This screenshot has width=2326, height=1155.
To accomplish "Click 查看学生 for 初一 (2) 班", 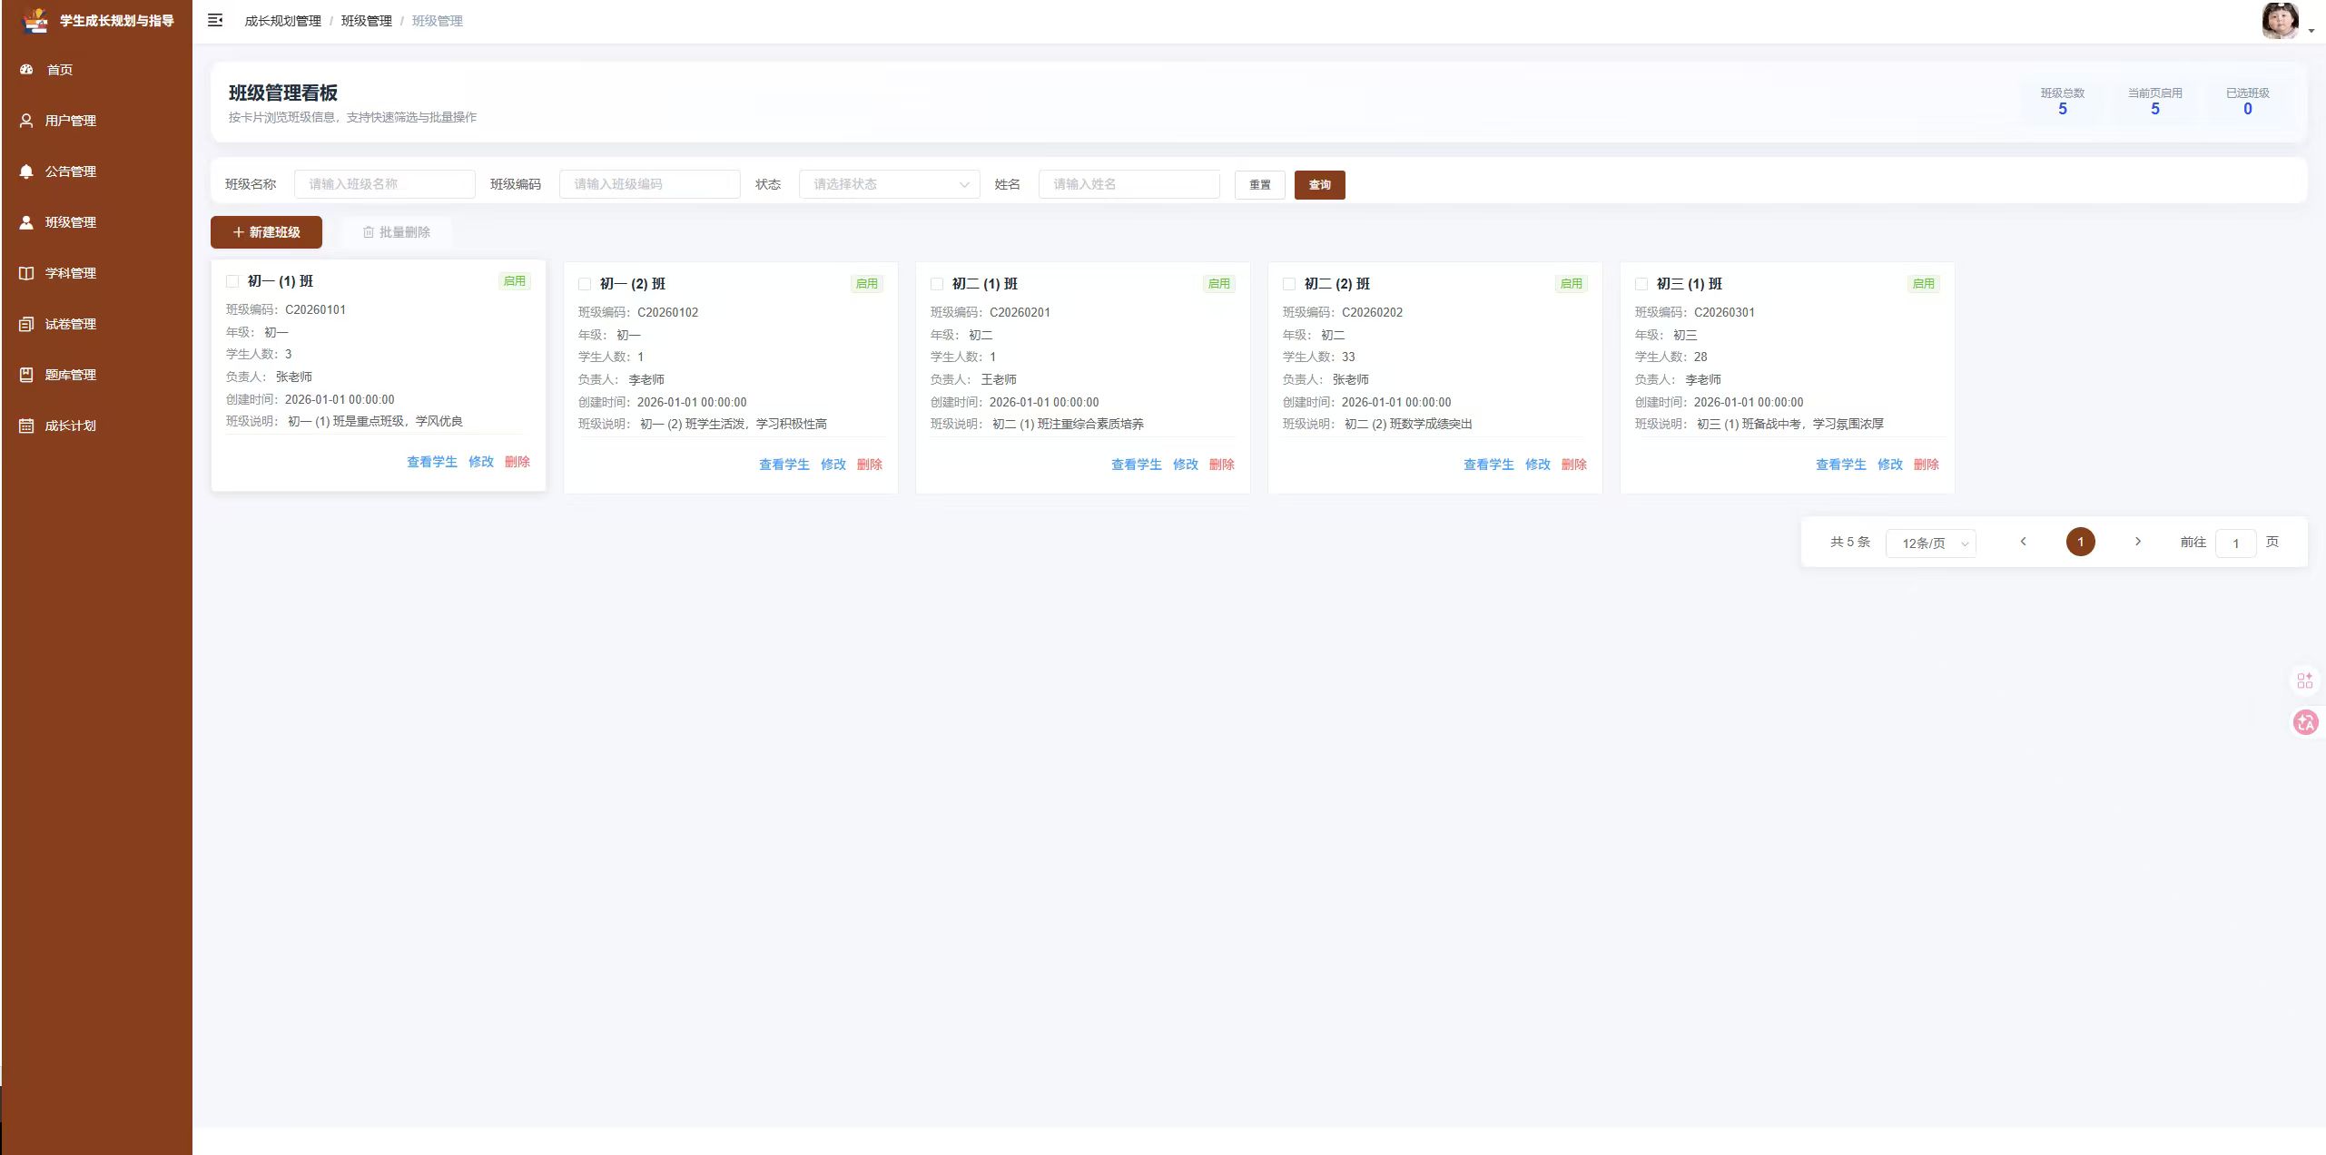I will point(784,465).
